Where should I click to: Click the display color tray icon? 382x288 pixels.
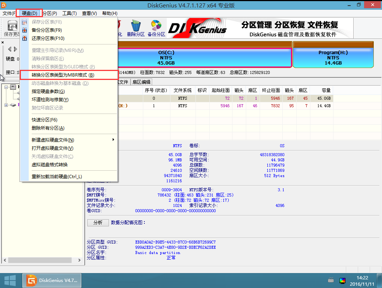[342, 281]
